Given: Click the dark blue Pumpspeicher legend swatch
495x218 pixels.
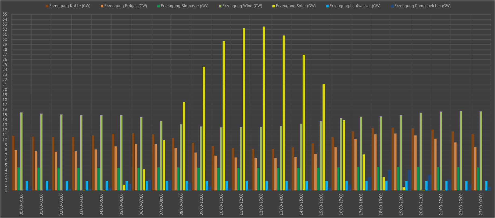Looking at the screenshot, I should click(392, 6).
